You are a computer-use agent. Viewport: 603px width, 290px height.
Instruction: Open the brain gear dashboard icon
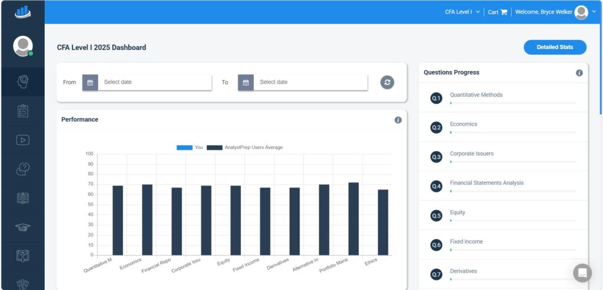pyautogui.click(x=23, y=81)
